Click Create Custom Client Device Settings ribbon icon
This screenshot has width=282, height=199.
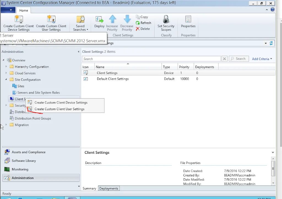19,19
